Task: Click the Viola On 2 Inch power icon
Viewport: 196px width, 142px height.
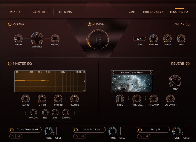Action: click(76, 130)
